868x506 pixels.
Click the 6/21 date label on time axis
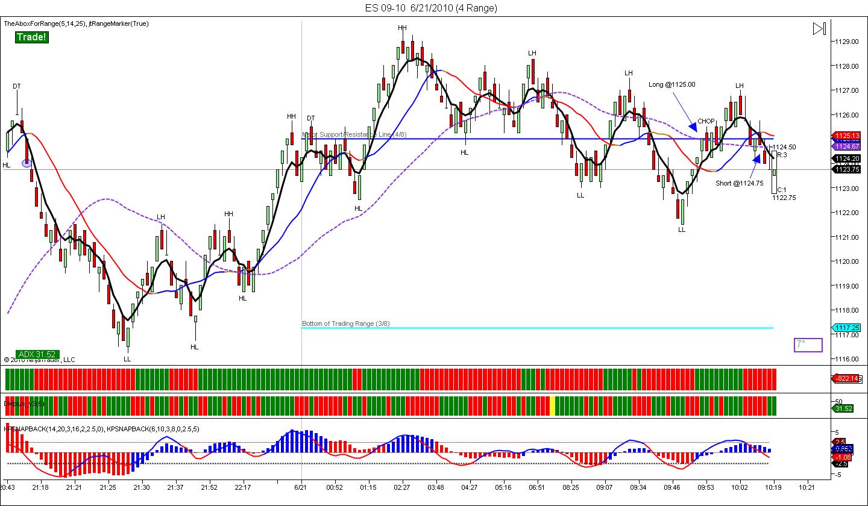[301, 487]
